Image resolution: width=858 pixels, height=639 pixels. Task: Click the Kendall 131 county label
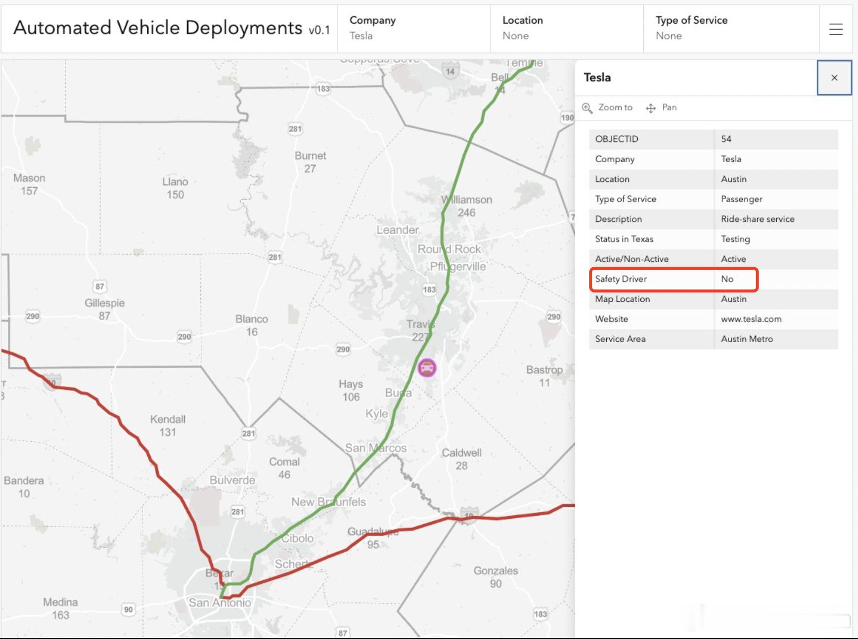167,426
